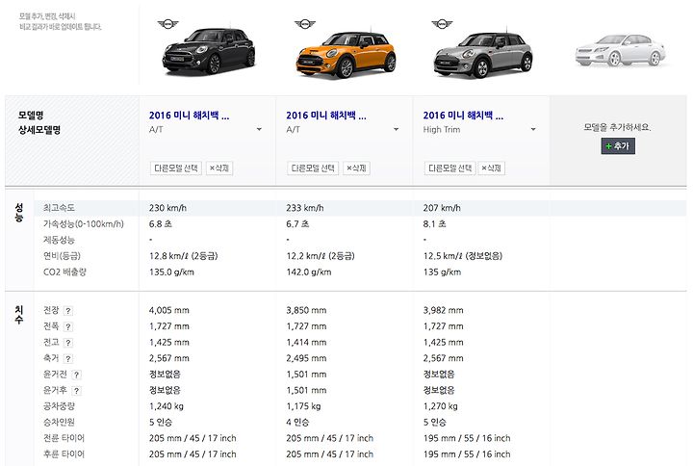
Task: Click the 최고속도 row label
Action: (59, 208)
